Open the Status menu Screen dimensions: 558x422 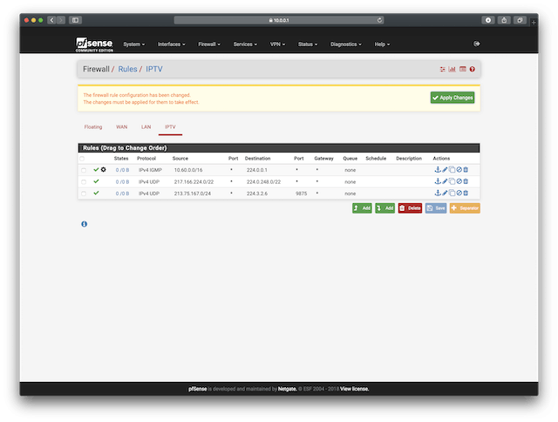[308, 44]
